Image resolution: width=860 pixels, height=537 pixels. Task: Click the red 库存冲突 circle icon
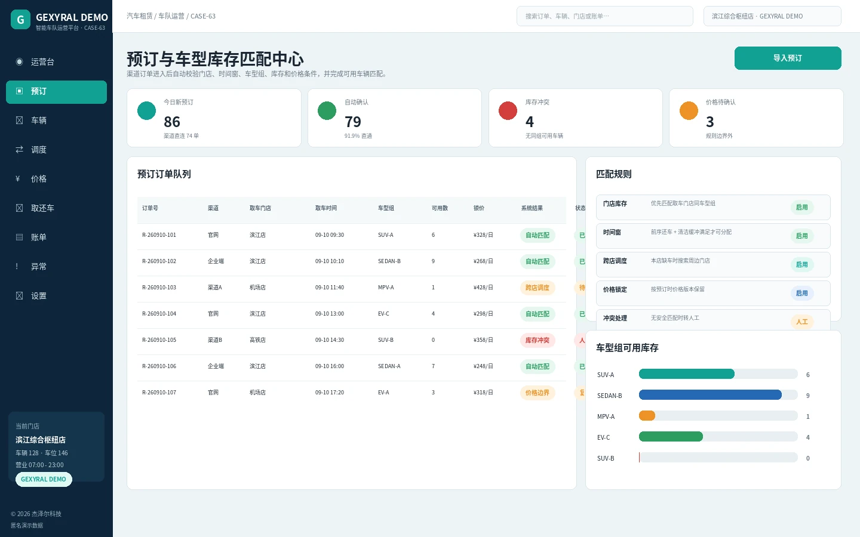click(508, 110)
